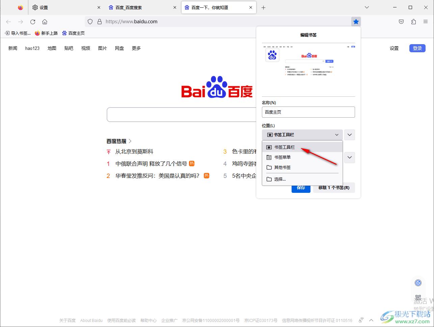
Task: Click the Firefox View icon in tab strip
Action: tap(21, 7)
